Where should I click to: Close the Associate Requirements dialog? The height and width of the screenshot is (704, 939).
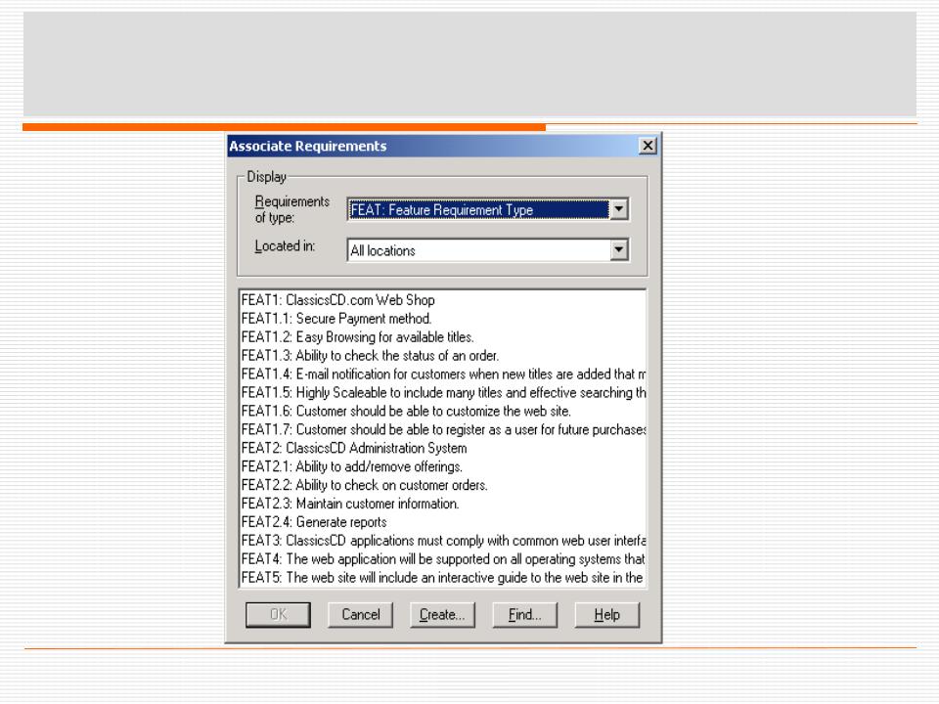click(648, 146)
